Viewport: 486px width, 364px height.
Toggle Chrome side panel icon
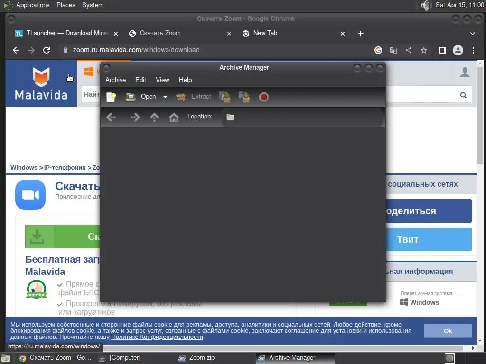[x=443, y=50]
